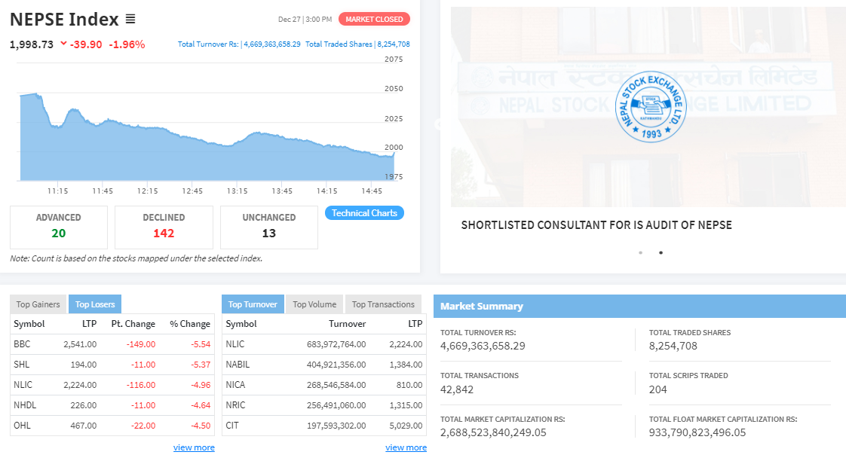Click the Dec 27 | 3:00 PM timestamp
The height and width of the screenshot is (461, 846).
pos(305,20)
